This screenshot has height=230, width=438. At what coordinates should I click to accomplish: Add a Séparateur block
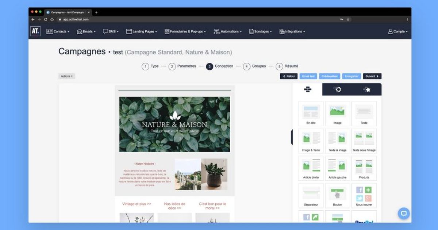tap(311, 195)
